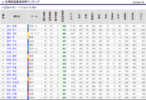The width and height of the screenshot is (146, 100).
Task: Click the 選手名 column header
Action: pyautogui.click(x=17, y=16)
